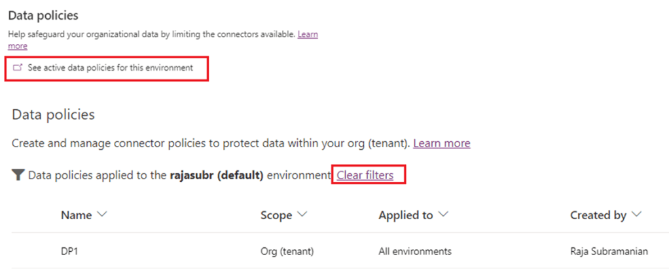Click the Created by column header text

598,215
